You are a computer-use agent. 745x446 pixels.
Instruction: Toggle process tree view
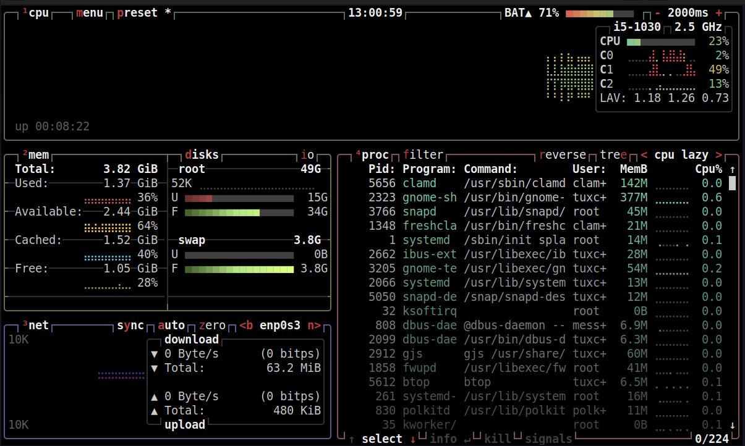613,154
